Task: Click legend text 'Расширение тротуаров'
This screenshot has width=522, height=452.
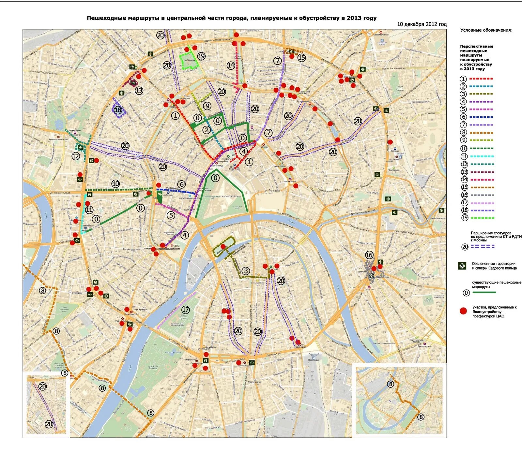Action: pos(491,233)
